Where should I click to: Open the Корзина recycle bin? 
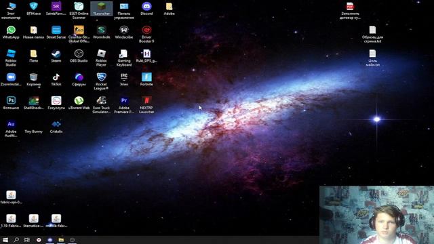click(x=33, y=79)
